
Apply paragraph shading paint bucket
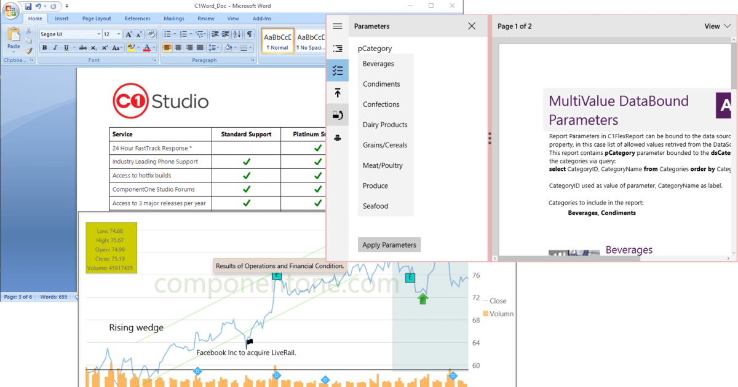point(228,47)
